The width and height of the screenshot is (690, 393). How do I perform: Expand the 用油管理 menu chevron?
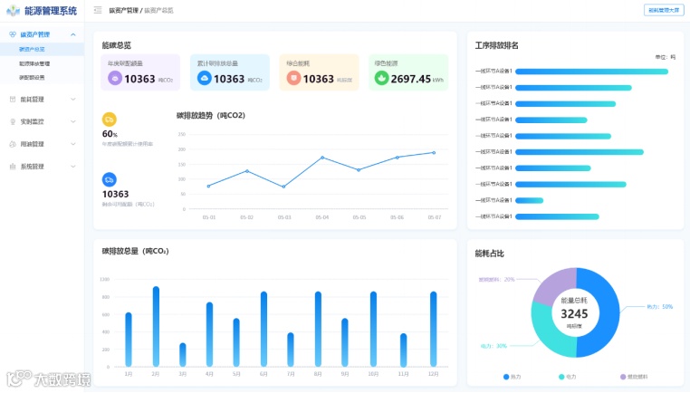pyautogui.click(x=73, y=144)
